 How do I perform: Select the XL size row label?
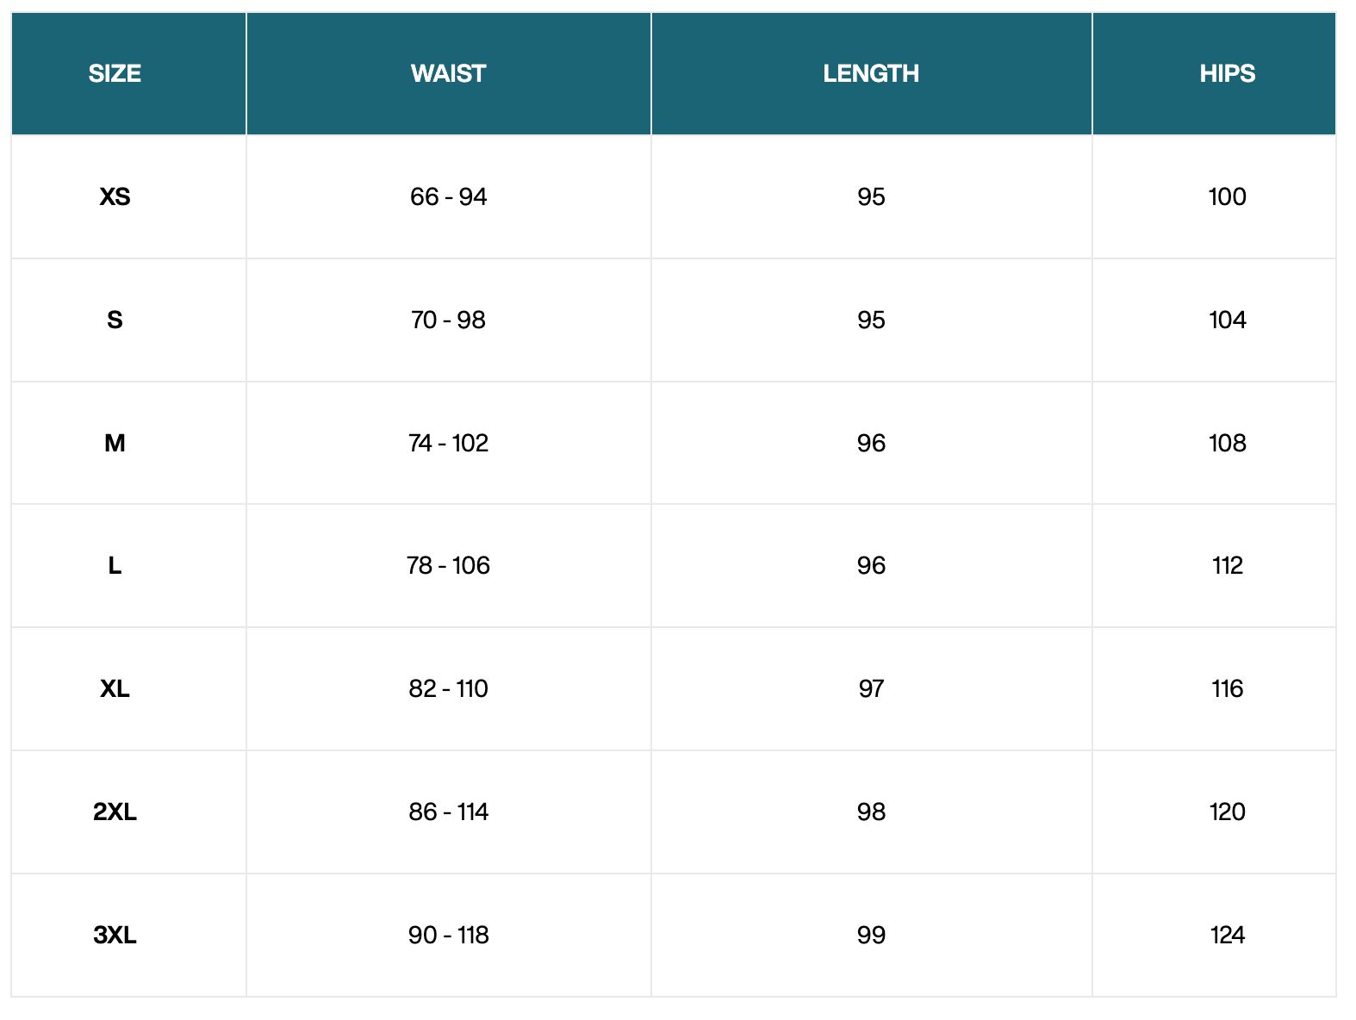pos(115,689)
